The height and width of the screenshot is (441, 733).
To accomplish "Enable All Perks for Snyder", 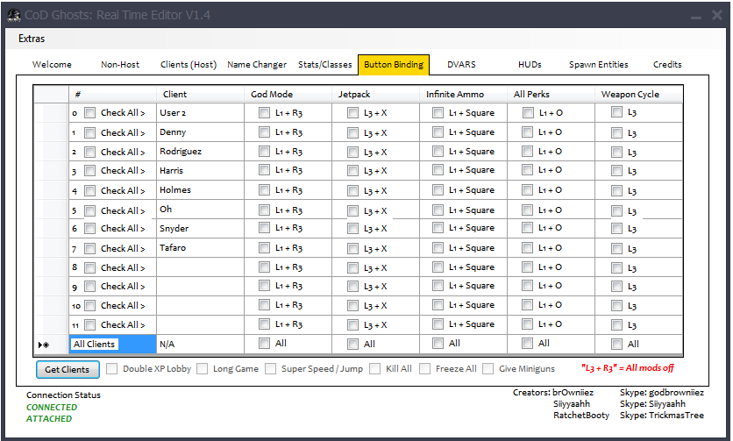I will (527, 228).
